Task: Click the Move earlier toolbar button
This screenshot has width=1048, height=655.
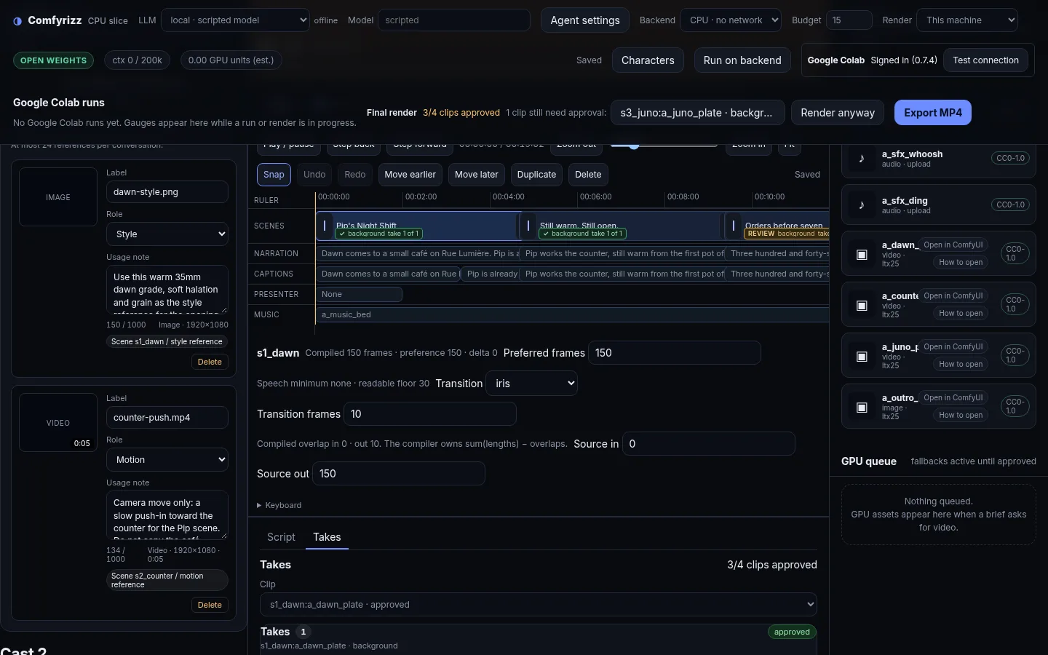Action: [410, 175]
